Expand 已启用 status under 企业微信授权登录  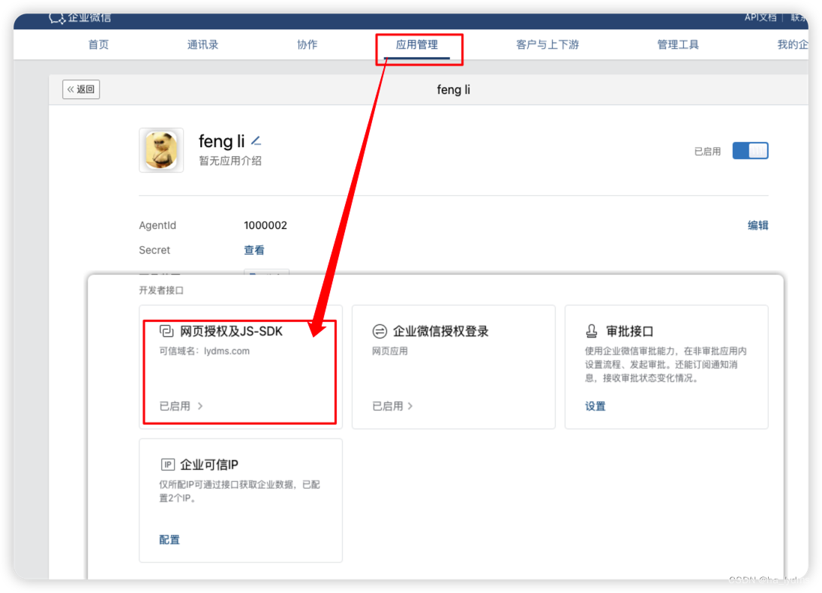pos(393,406)
